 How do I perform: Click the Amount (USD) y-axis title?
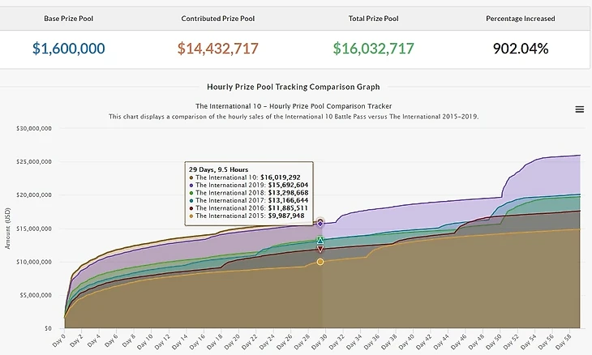[7, 229]
